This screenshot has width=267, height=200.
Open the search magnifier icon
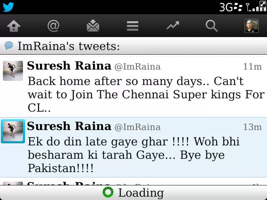click(x=212, y=26)
